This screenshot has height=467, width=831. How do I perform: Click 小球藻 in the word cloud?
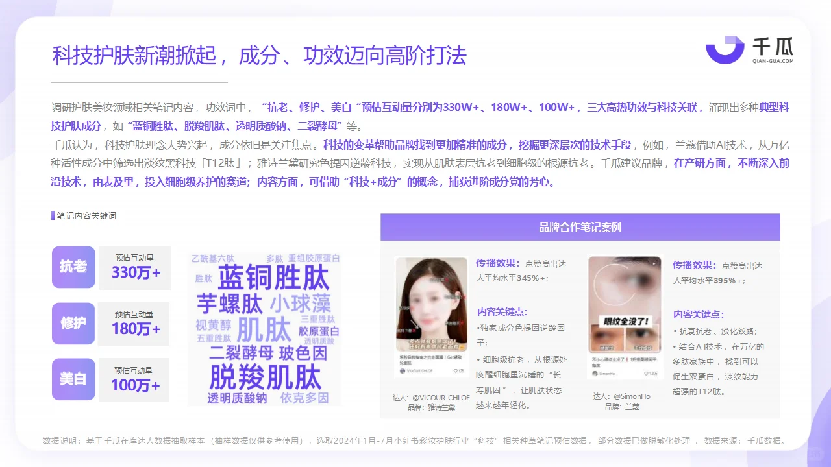coord(301,304)
